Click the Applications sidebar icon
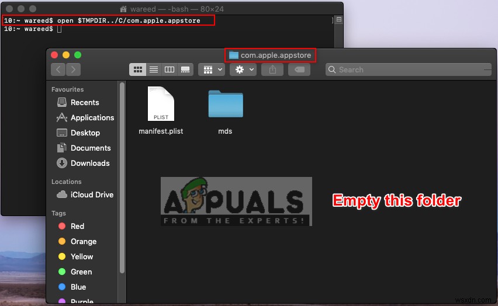This screenshot has height=306, width=498. tap(62, 117)
